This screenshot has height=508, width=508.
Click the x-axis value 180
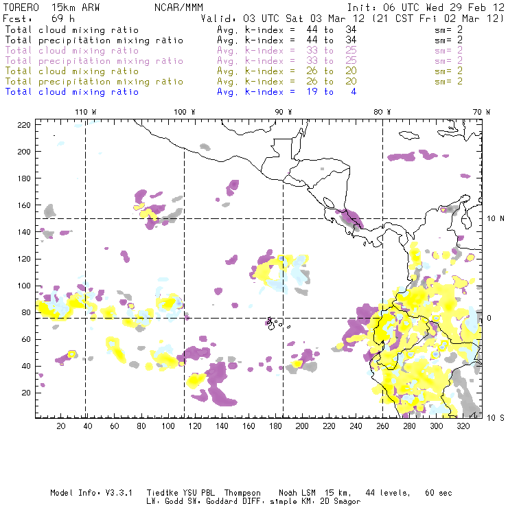(275, 426)
